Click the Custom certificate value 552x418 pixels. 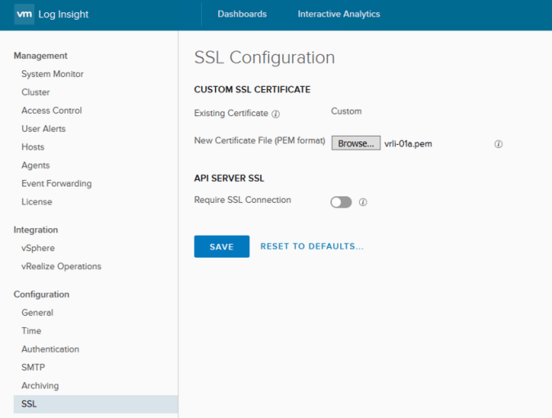coord(347,111)
